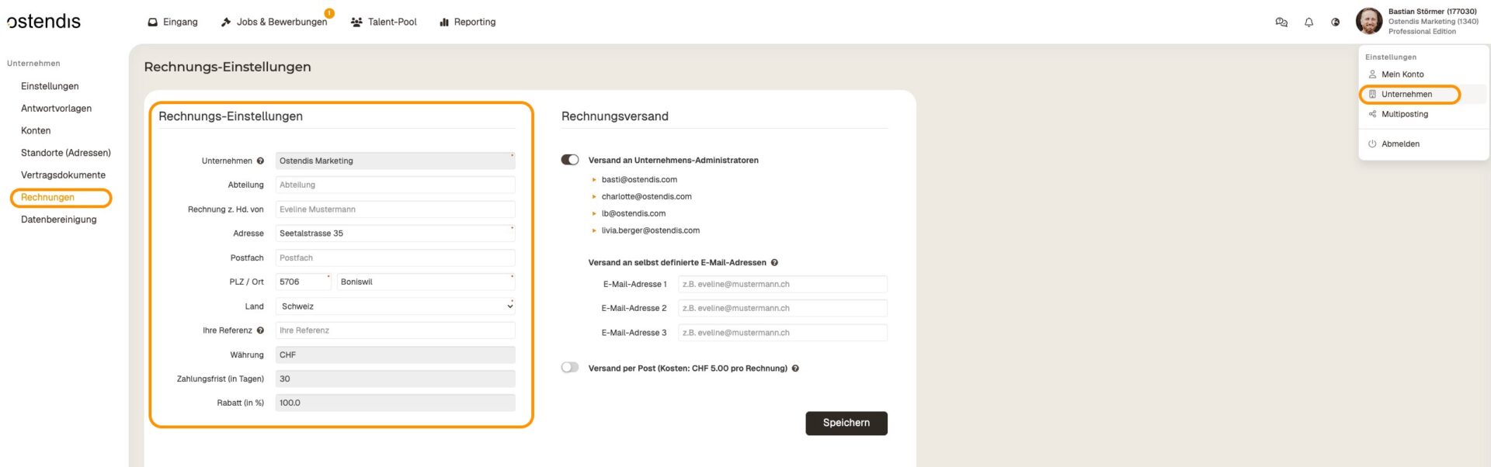Click the Ihre Referenz help icon
This screenshot has width=1491, height=467.
(260, 330)
